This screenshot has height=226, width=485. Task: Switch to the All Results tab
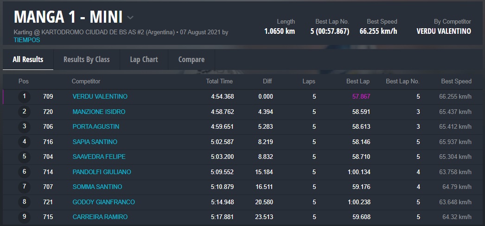point(28,59)
